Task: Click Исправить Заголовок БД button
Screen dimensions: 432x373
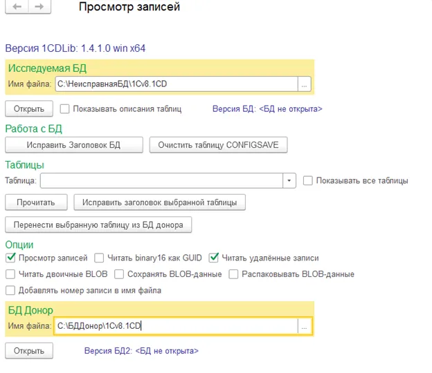Action: (x=74, y=145)
